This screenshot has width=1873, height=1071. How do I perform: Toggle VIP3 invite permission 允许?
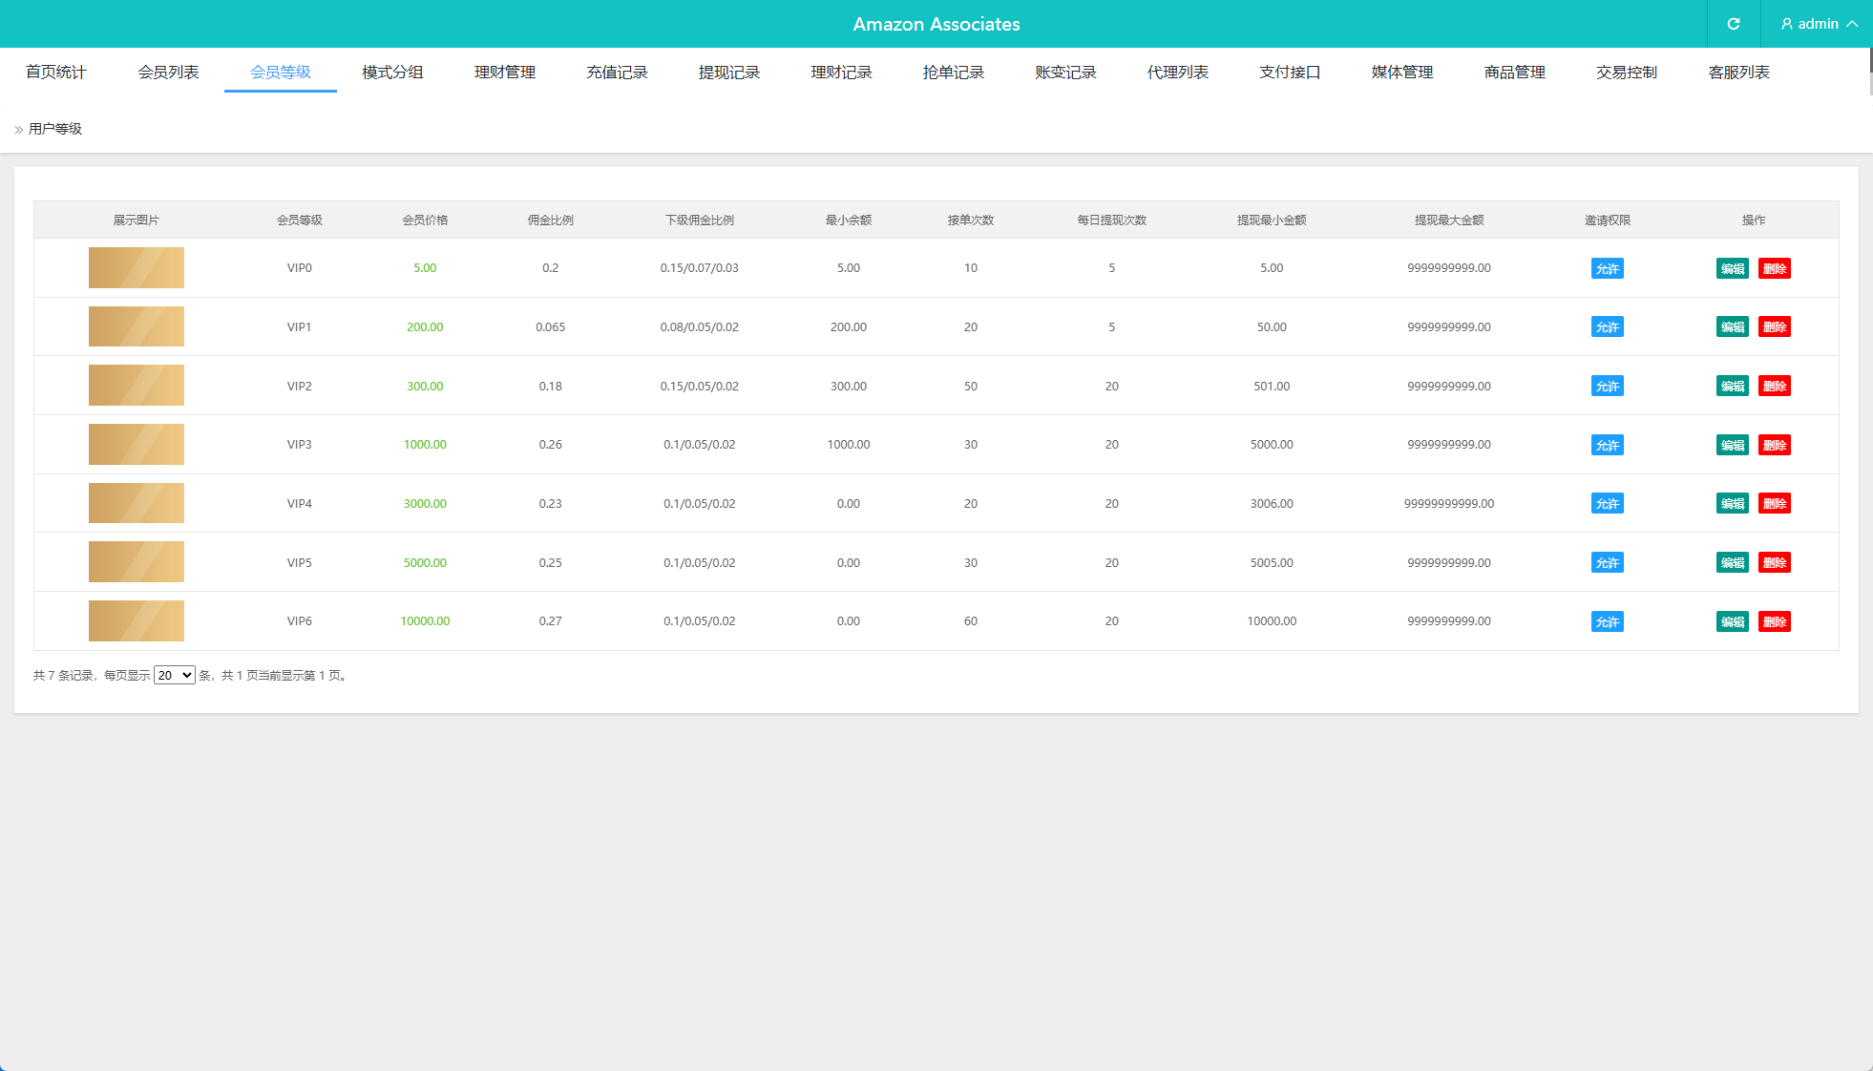pos(1607,445)
